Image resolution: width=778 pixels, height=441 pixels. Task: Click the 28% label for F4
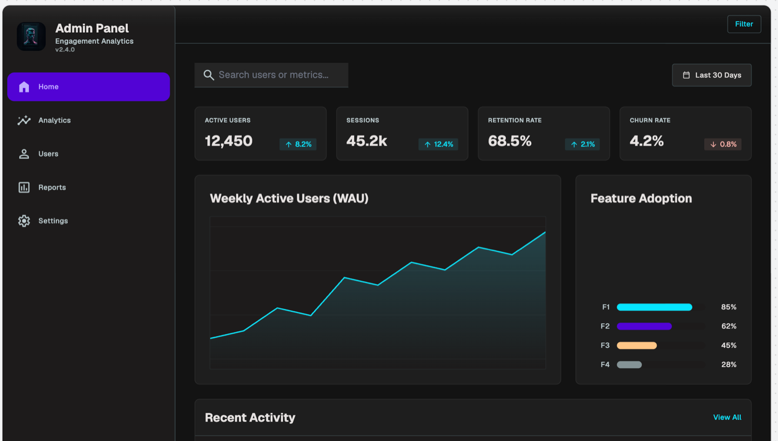[729, 364]
